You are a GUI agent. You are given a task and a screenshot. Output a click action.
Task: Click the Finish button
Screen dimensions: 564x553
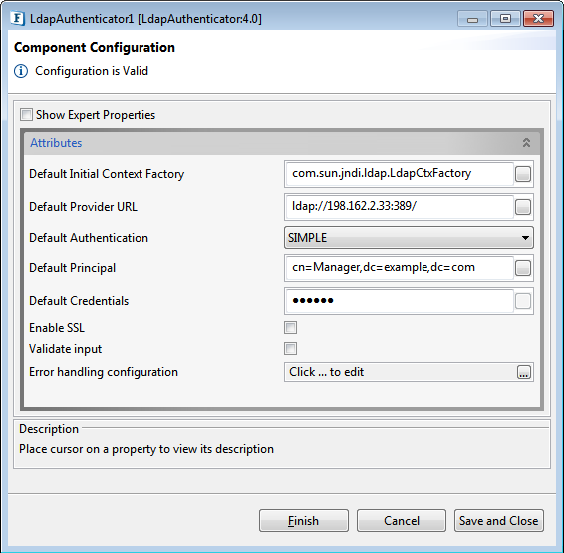[304, 521]
